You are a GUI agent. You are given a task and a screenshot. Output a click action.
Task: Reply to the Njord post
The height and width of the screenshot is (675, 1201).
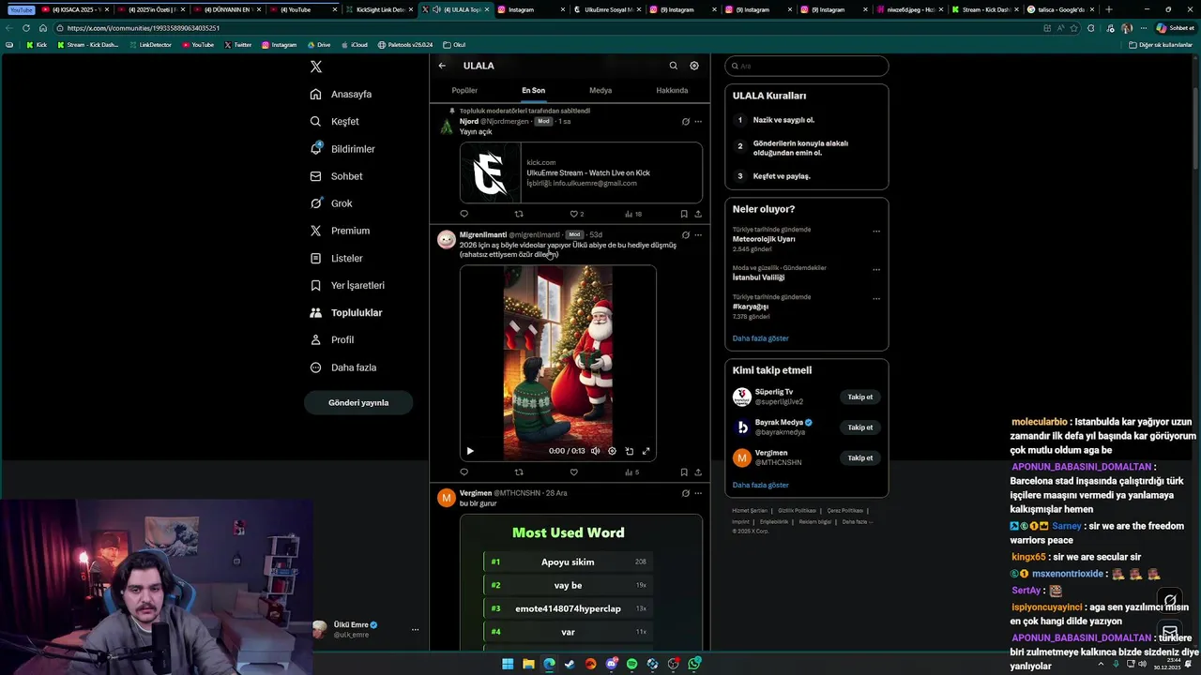[464, 214]
